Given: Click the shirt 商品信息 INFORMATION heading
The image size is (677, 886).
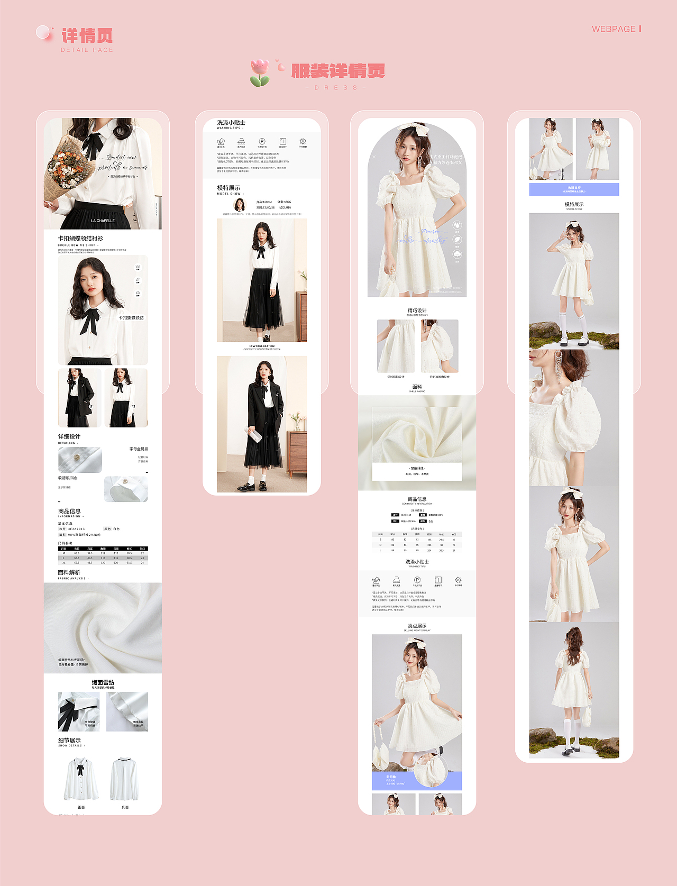Looking at the screenshot, I should tap(70, 513).
